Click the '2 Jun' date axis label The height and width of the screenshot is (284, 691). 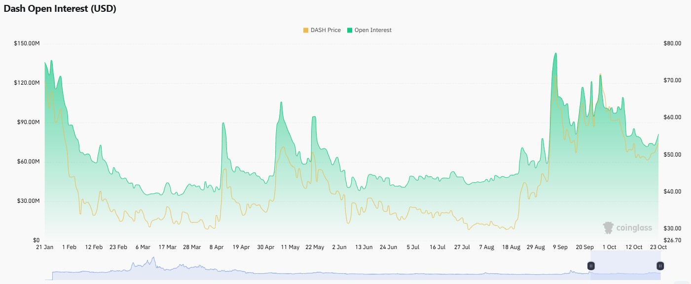pos(339,247)
